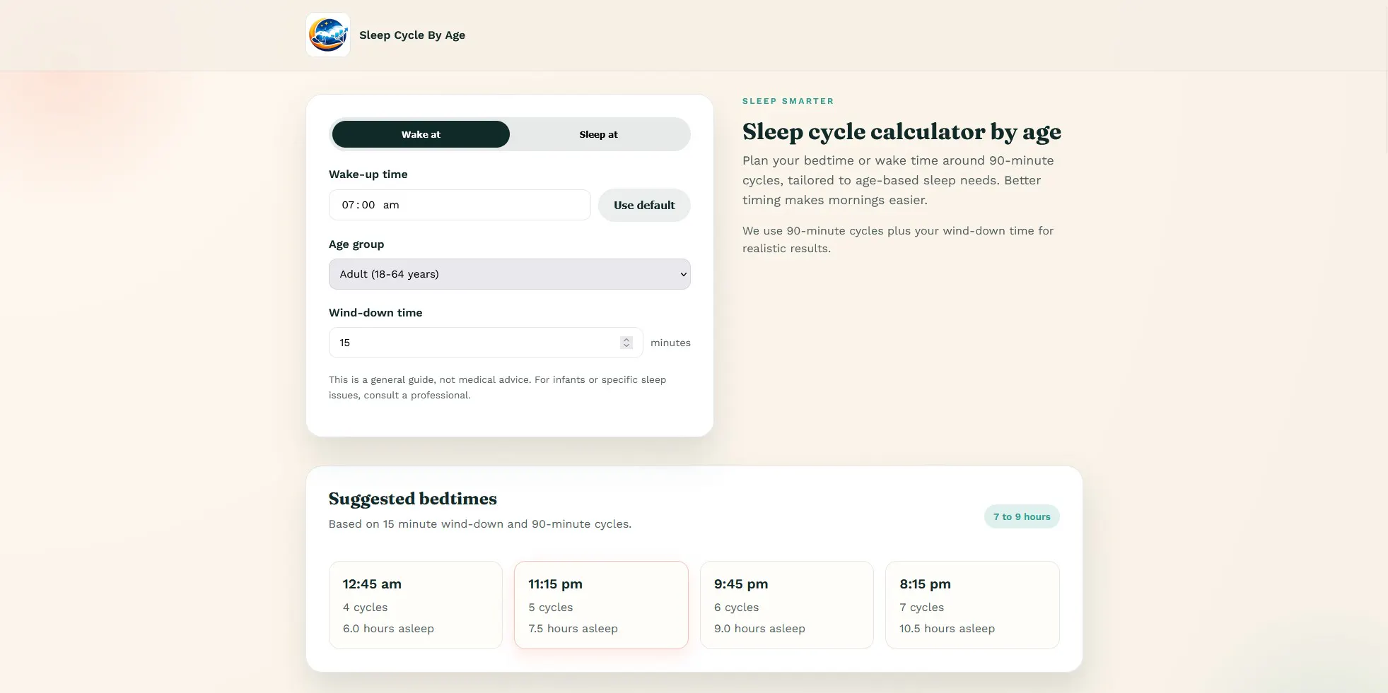Select the 9:45 pm bedtime card
Viewport: 1388px width, 693px height.
(787, 605)
